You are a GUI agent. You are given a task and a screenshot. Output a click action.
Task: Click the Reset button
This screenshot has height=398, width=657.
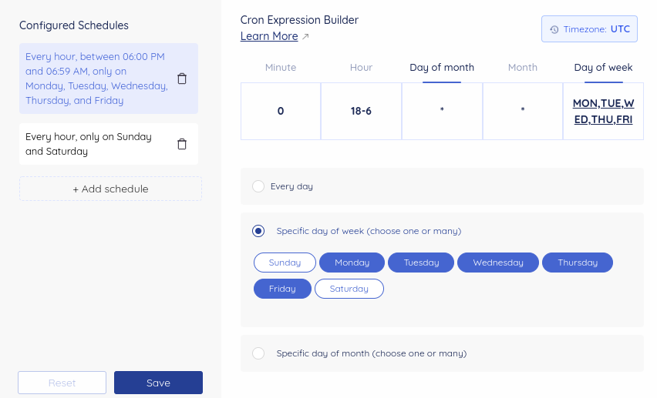click(x=62, y=383)
